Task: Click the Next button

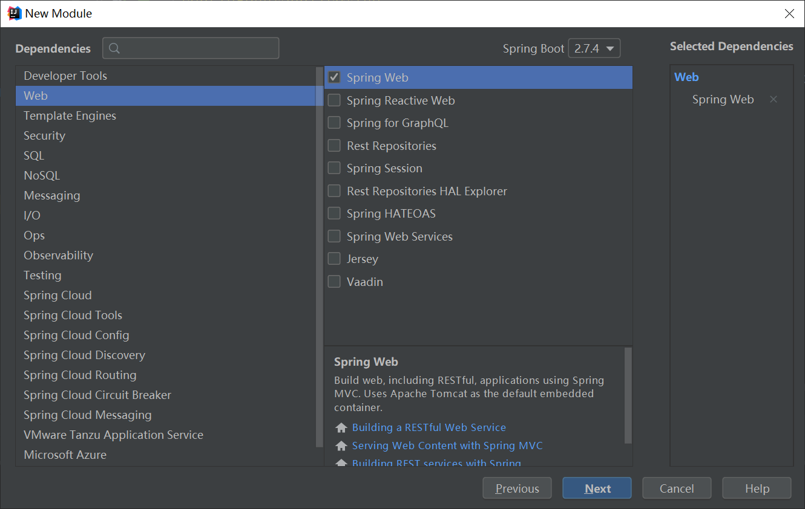Action: [x=597, y=488]
